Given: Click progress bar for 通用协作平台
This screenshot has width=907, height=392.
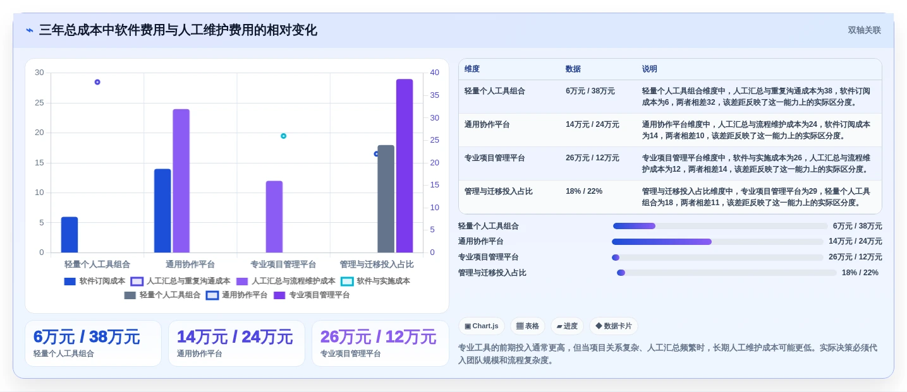Looking at the screenshot, I should coord(718,242).
